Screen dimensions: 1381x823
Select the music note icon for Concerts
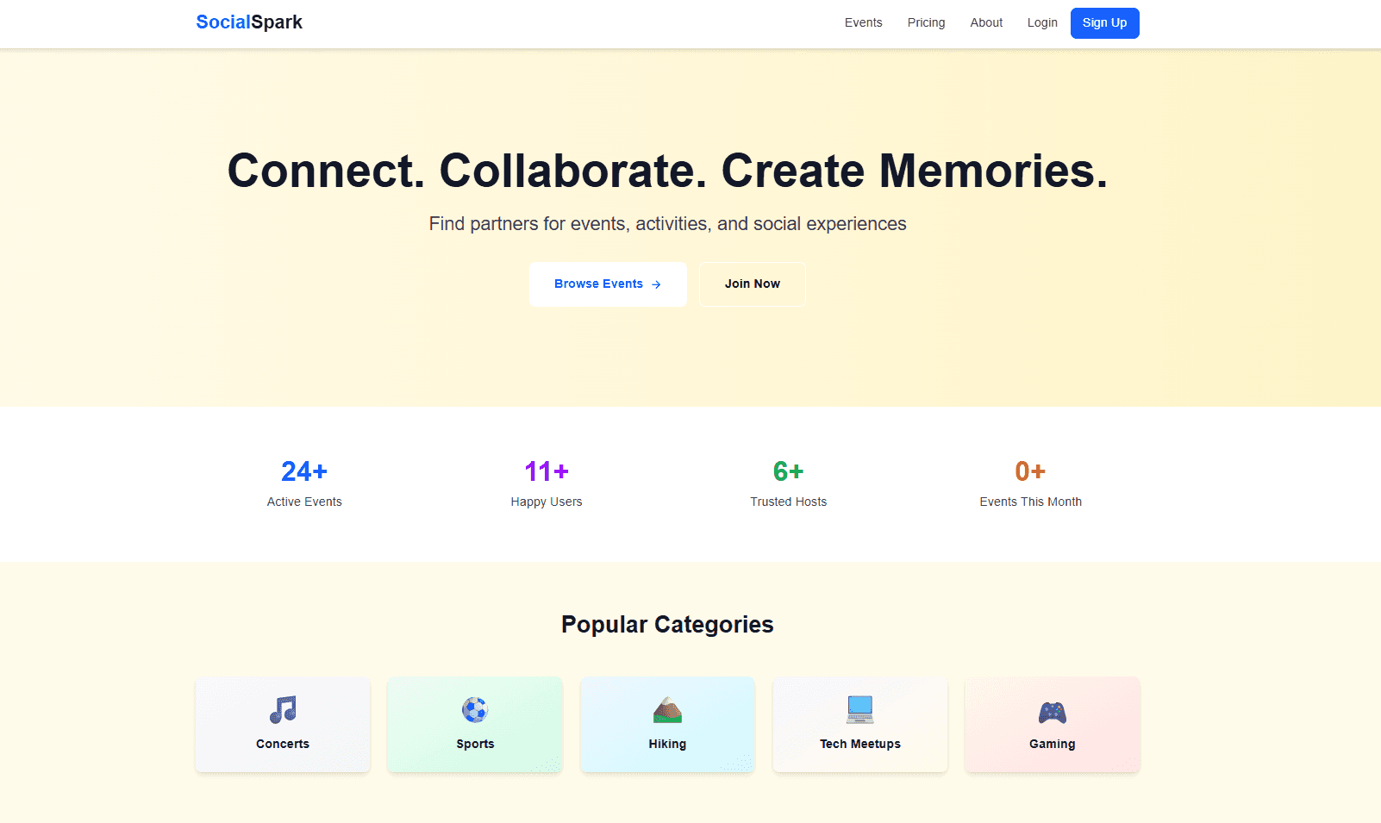(283, 710)
